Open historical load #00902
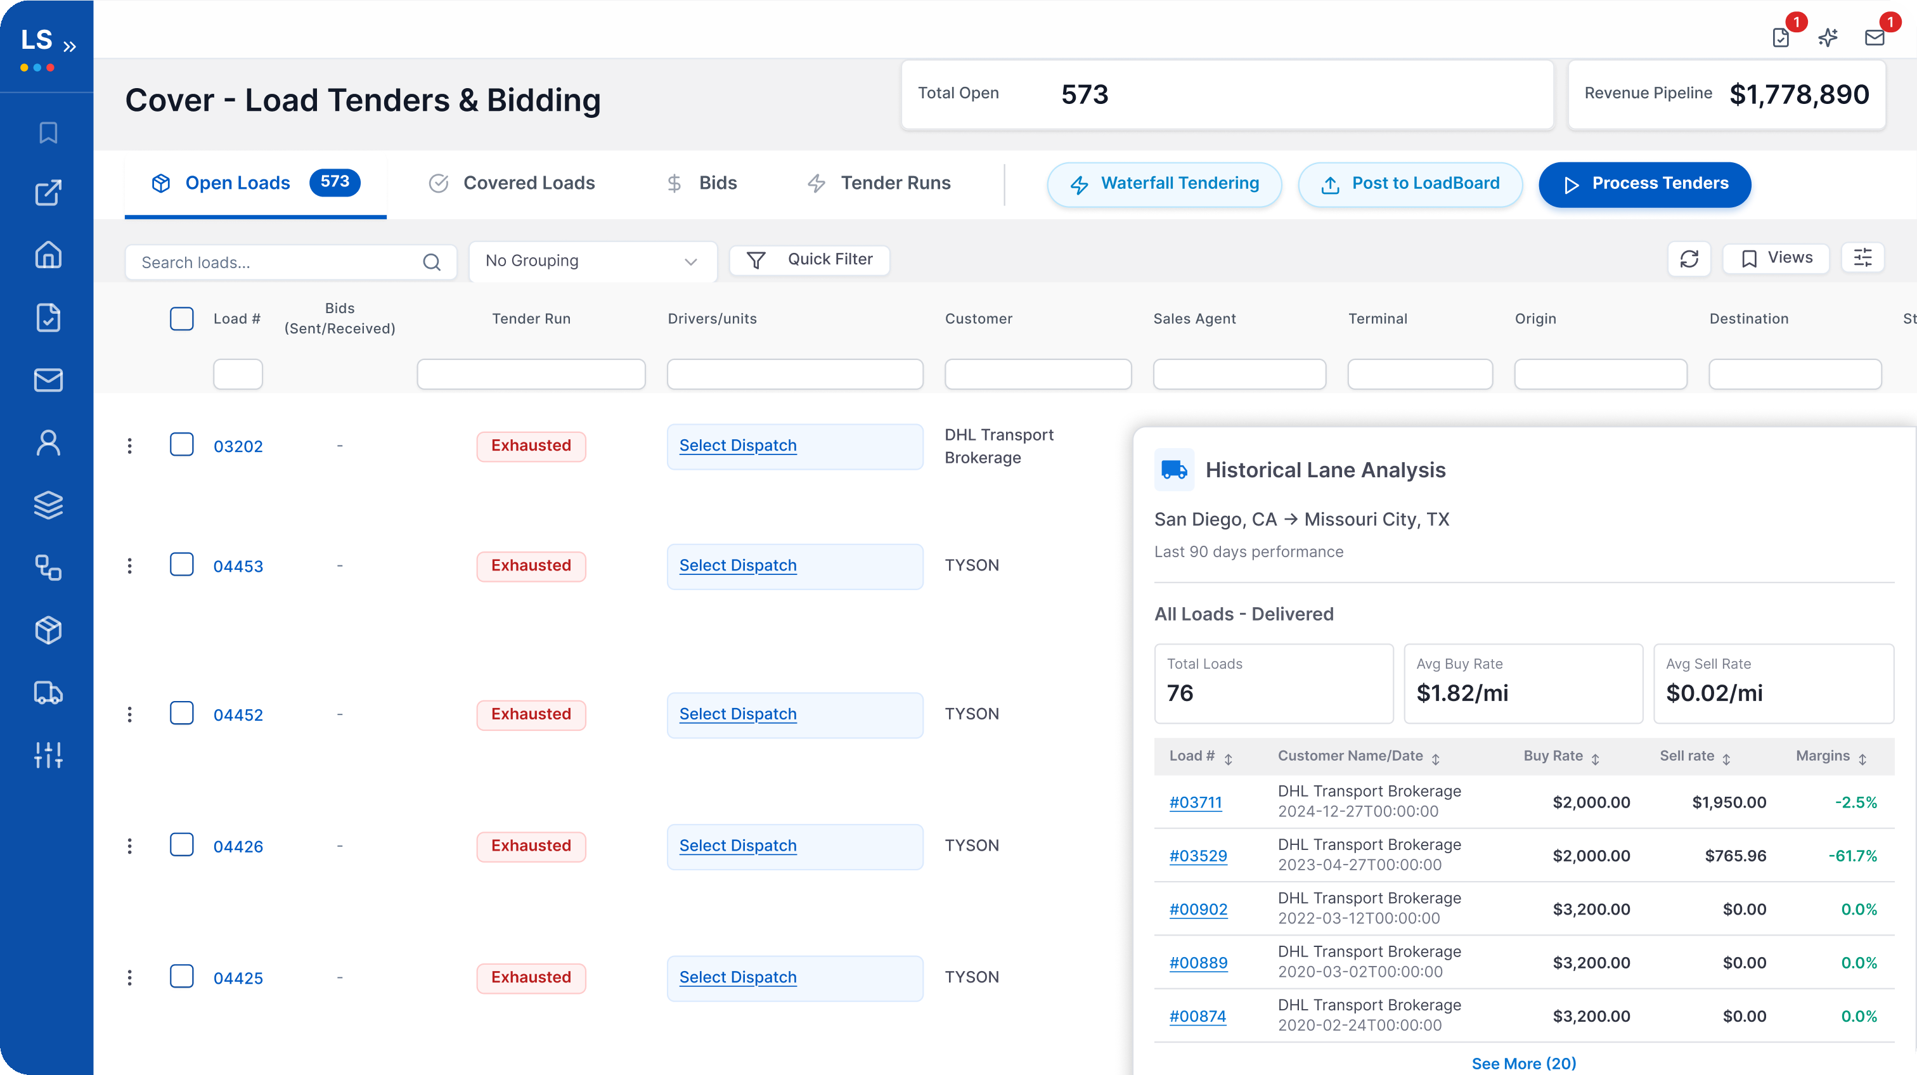 tap(1197, 909)
